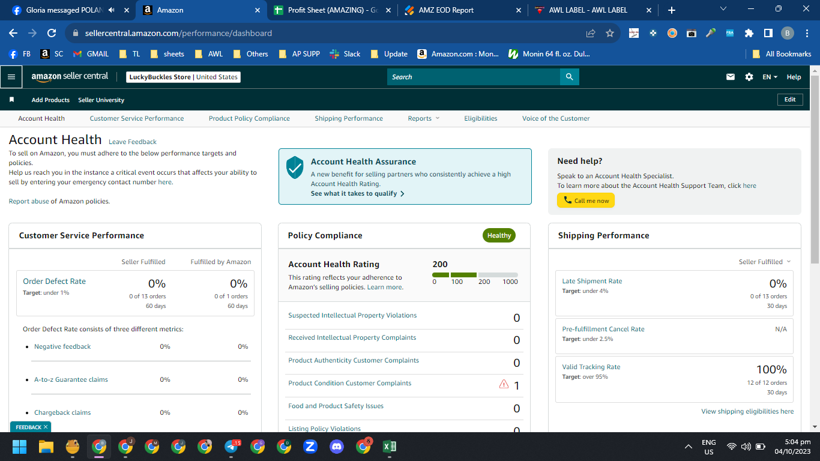The width and height of the screenshot is (820, 461).
Task: Open the Shipping Performance tab
Action: (349, 118)
